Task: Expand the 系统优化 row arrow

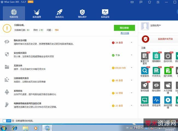Action: tap(131, 93)
